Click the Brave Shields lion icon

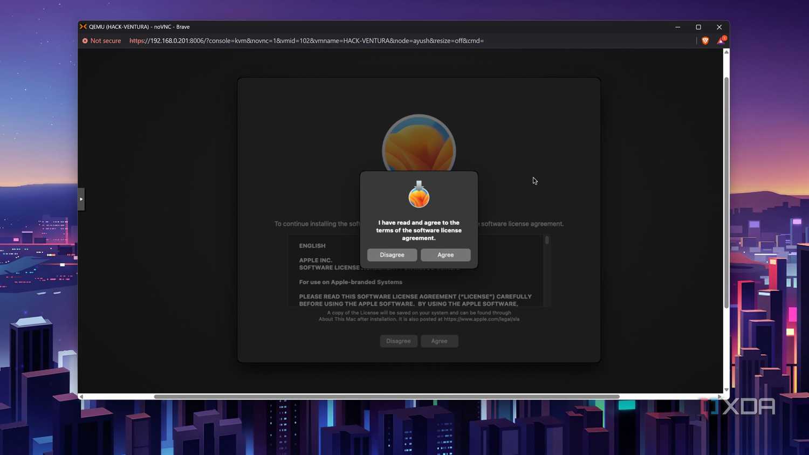[x=705, y=40]
